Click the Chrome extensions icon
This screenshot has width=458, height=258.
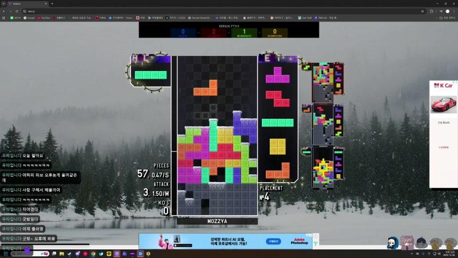click(x=432, y=11)
